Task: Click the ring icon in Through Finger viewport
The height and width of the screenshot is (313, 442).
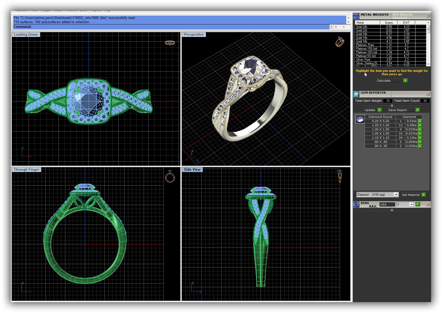Action: 170,177
